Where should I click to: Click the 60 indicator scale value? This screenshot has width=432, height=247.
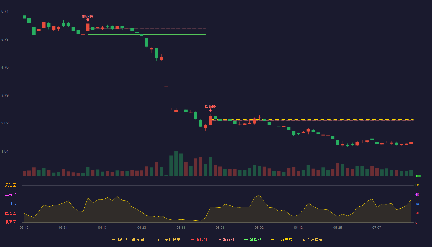(417, 195)
